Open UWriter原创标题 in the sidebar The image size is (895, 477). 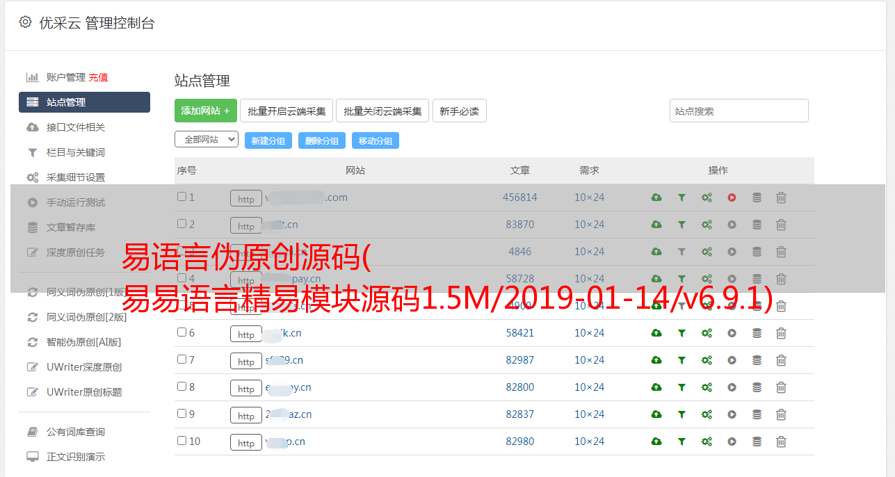coord(84,392)
